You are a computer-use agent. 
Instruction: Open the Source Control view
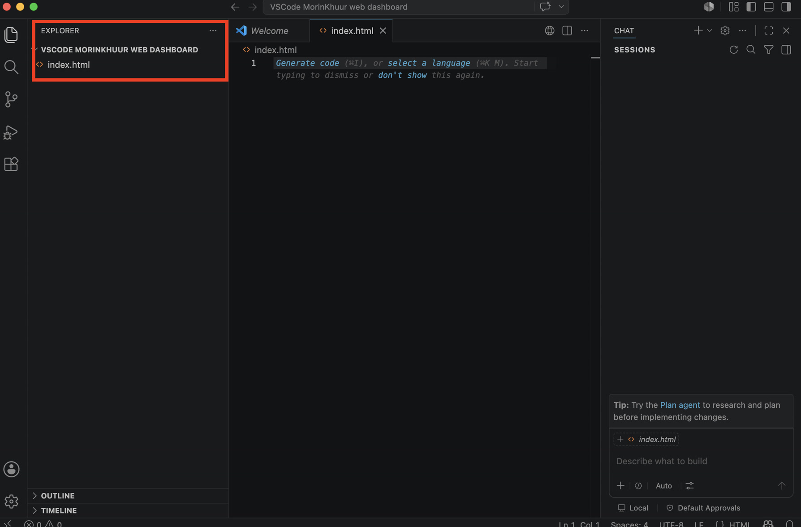(11, 99)
